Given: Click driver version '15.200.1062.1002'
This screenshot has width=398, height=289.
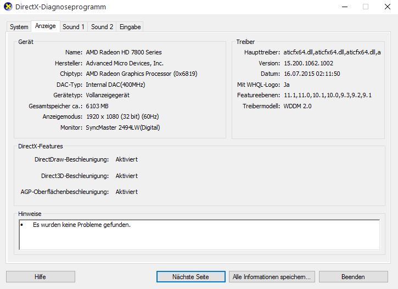Looking at the screenshot, I should [309, 63].
